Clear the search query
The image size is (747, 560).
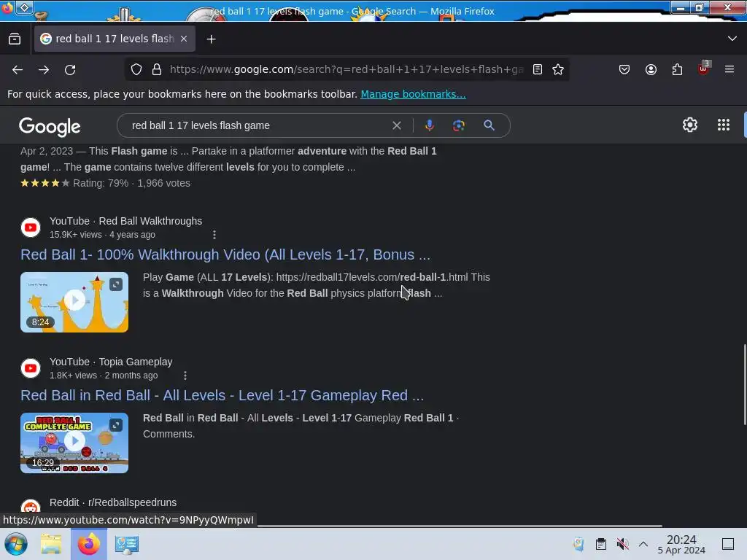tap(396, 125)
